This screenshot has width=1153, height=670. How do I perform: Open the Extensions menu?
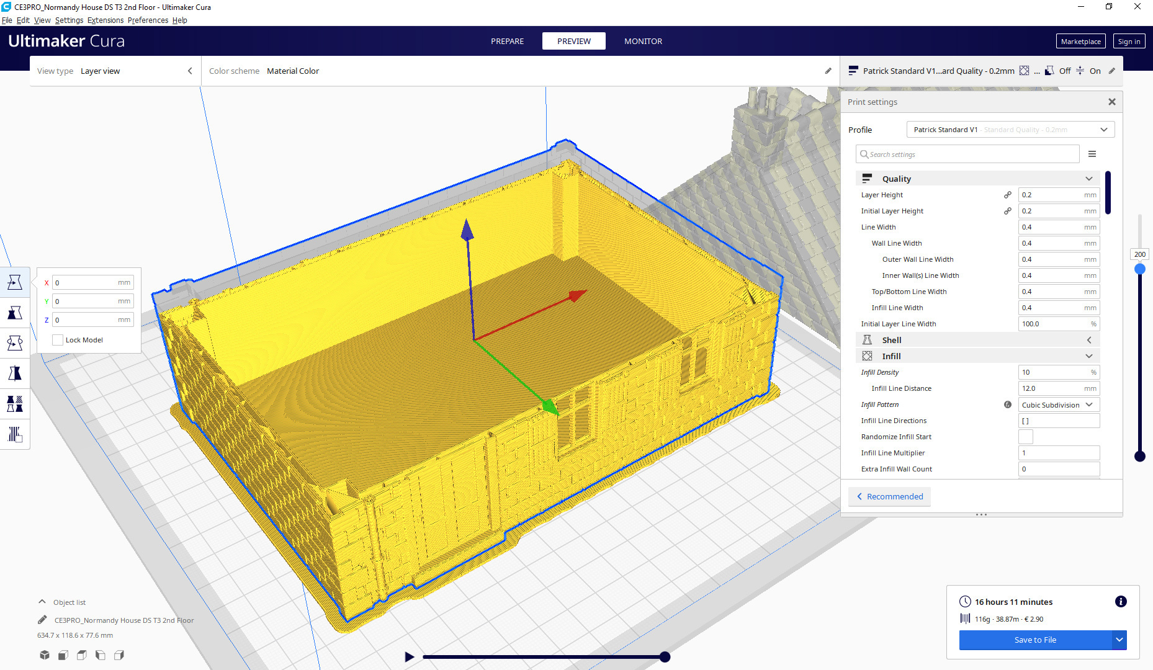pyautogui.click(x=105, y=20)
